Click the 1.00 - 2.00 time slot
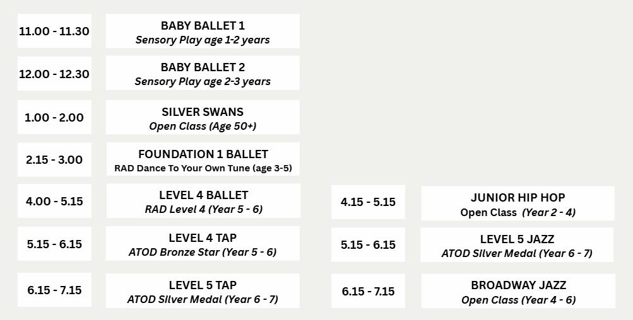The image size is (633, 320). pyautogui.click(x=54, y=118)
